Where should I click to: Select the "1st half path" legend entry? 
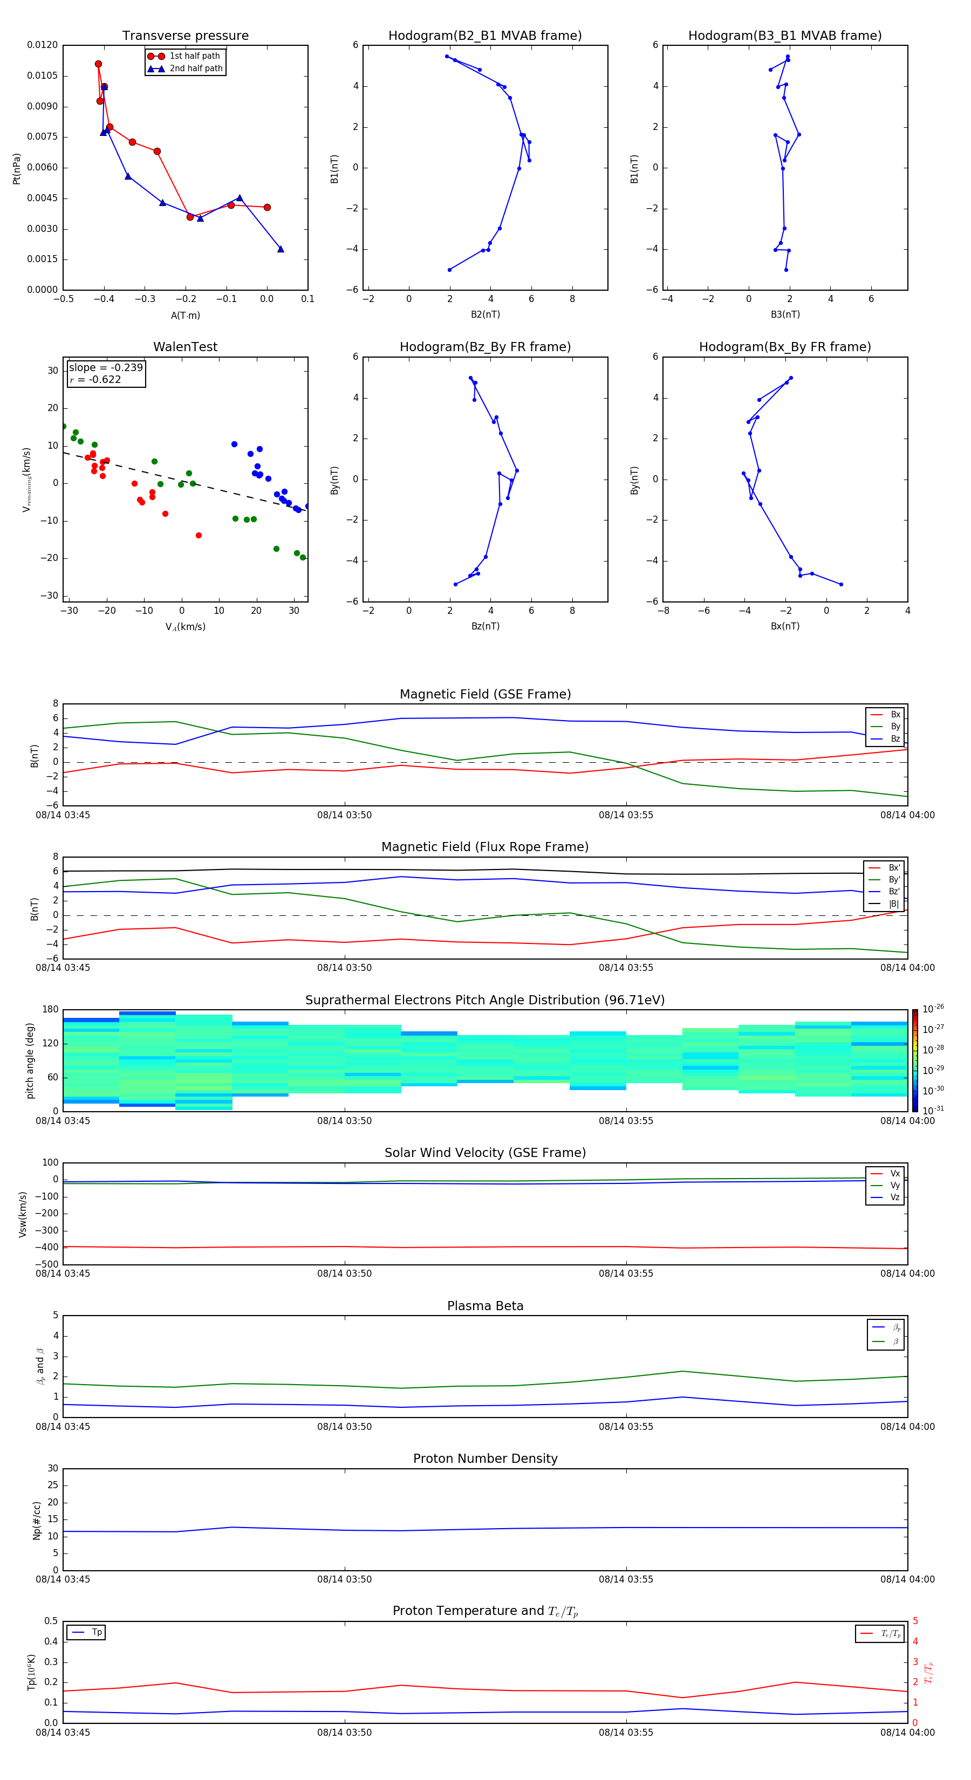[185, 56]
